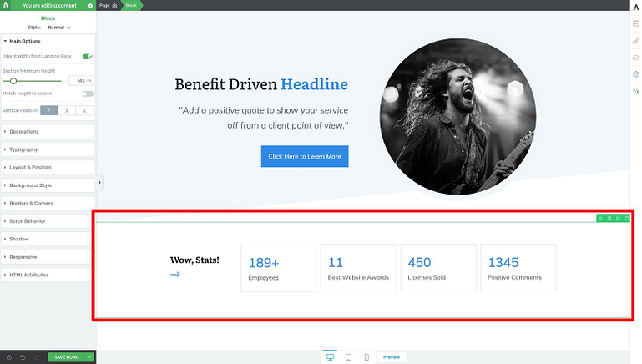Expand the Borders & Corners section
The height and width of the screenshot is (364, 642).
pos(48,203)
